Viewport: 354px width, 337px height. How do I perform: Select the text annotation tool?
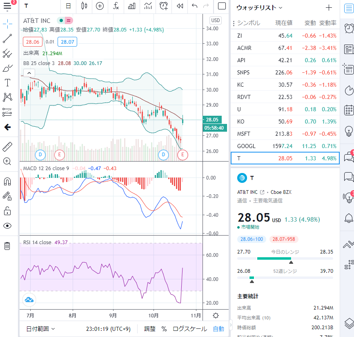[x=7, y=83]
